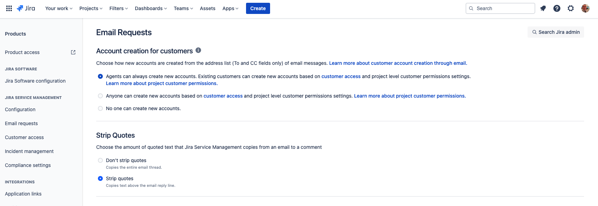The image size is (598, 206).
Task: Open Application links under Integrations
Action: coord(23,194)
